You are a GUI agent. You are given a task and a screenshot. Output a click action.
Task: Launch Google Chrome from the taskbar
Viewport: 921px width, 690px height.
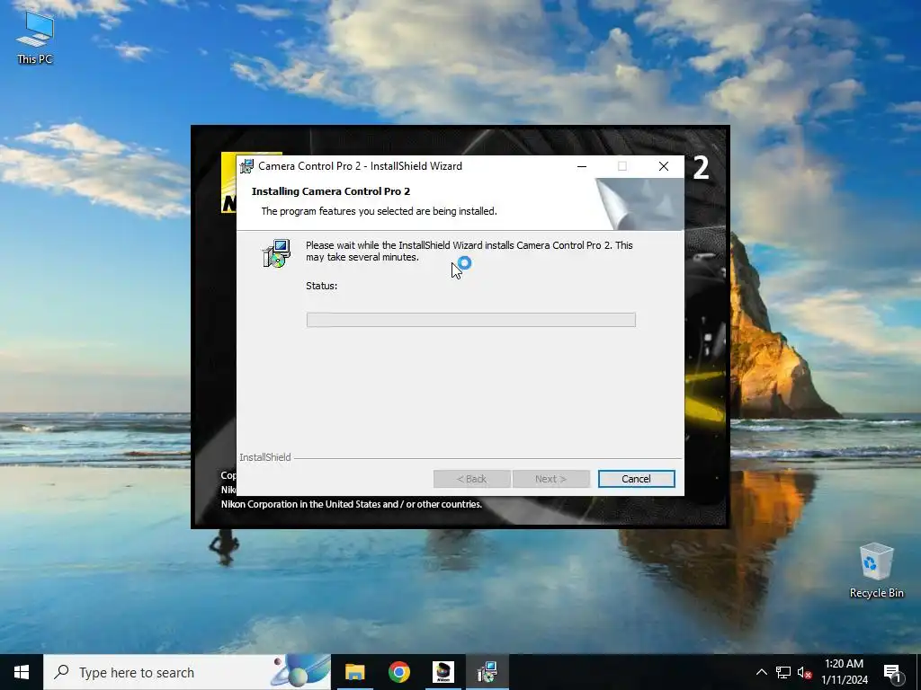coord(398,672)
